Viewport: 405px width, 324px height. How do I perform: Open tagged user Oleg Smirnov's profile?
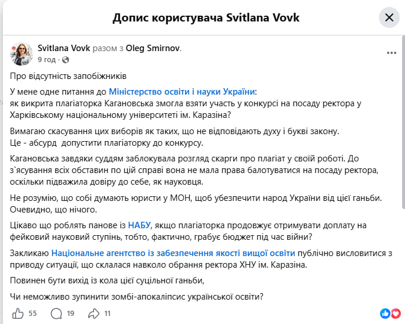point(153,48)
